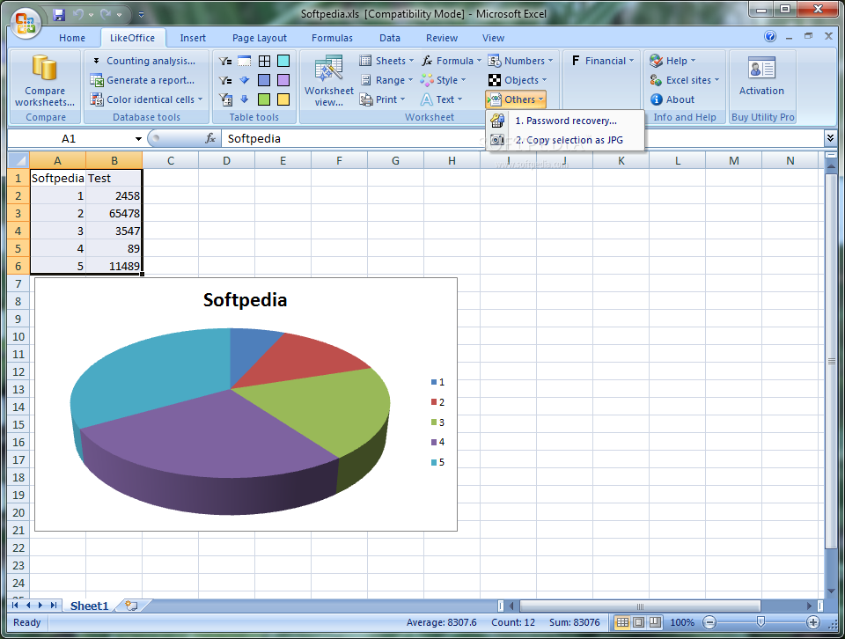Click the zoom in plus button
This screenshot has width=845, height=639.
pos(812,622)
